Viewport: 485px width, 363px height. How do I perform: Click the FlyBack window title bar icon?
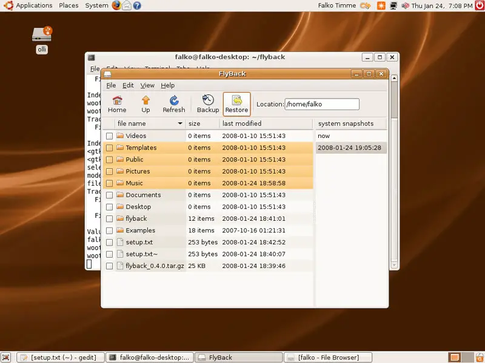coord(107,74)
